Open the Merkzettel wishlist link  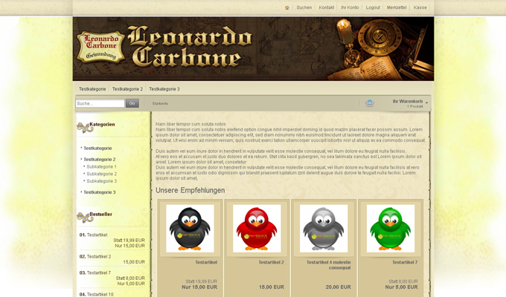397,7
